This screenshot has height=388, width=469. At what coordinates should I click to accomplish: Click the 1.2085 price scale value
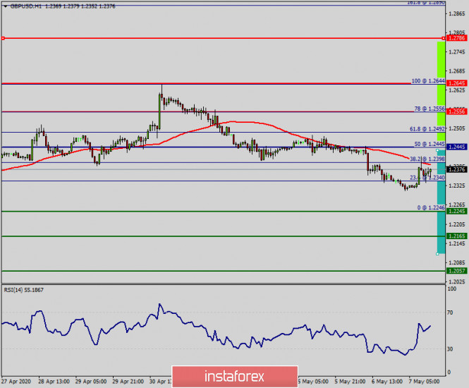click(457, 262)
